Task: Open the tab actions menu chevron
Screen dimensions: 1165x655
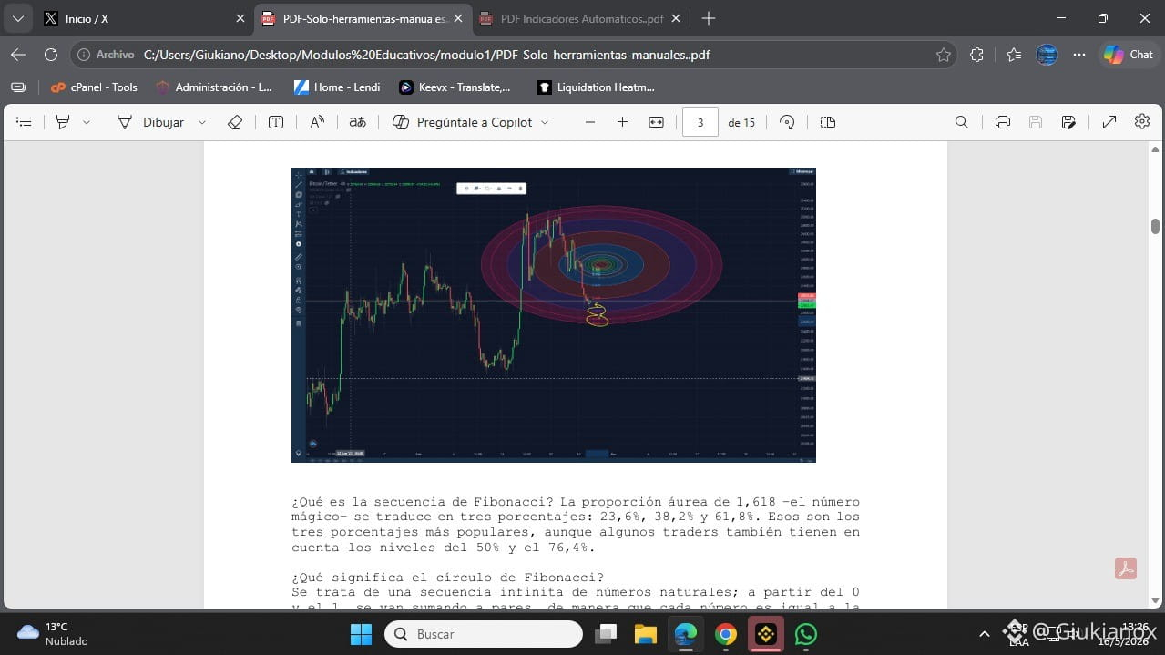Action: tap(17, 18)
